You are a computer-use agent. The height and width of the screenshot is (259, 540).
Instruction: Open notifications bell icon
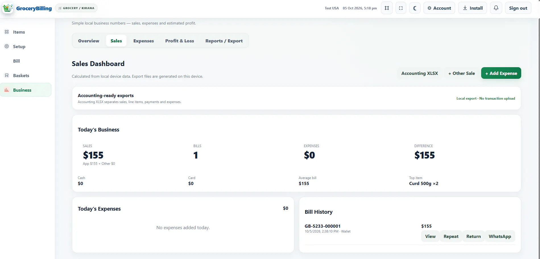496,8
